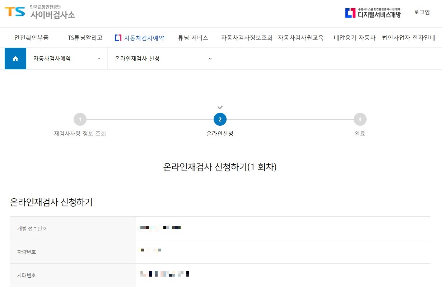Image resolution: width=442 pixels, height=305 pixels.
Task: Click the 개별 접수번호 value field
Action: pyautogui.click(x=160, y=227)
